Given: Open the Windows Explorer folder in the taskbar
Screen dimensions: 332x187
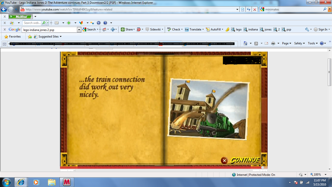Looking at the screenshot, I should (x=51, y=182).
